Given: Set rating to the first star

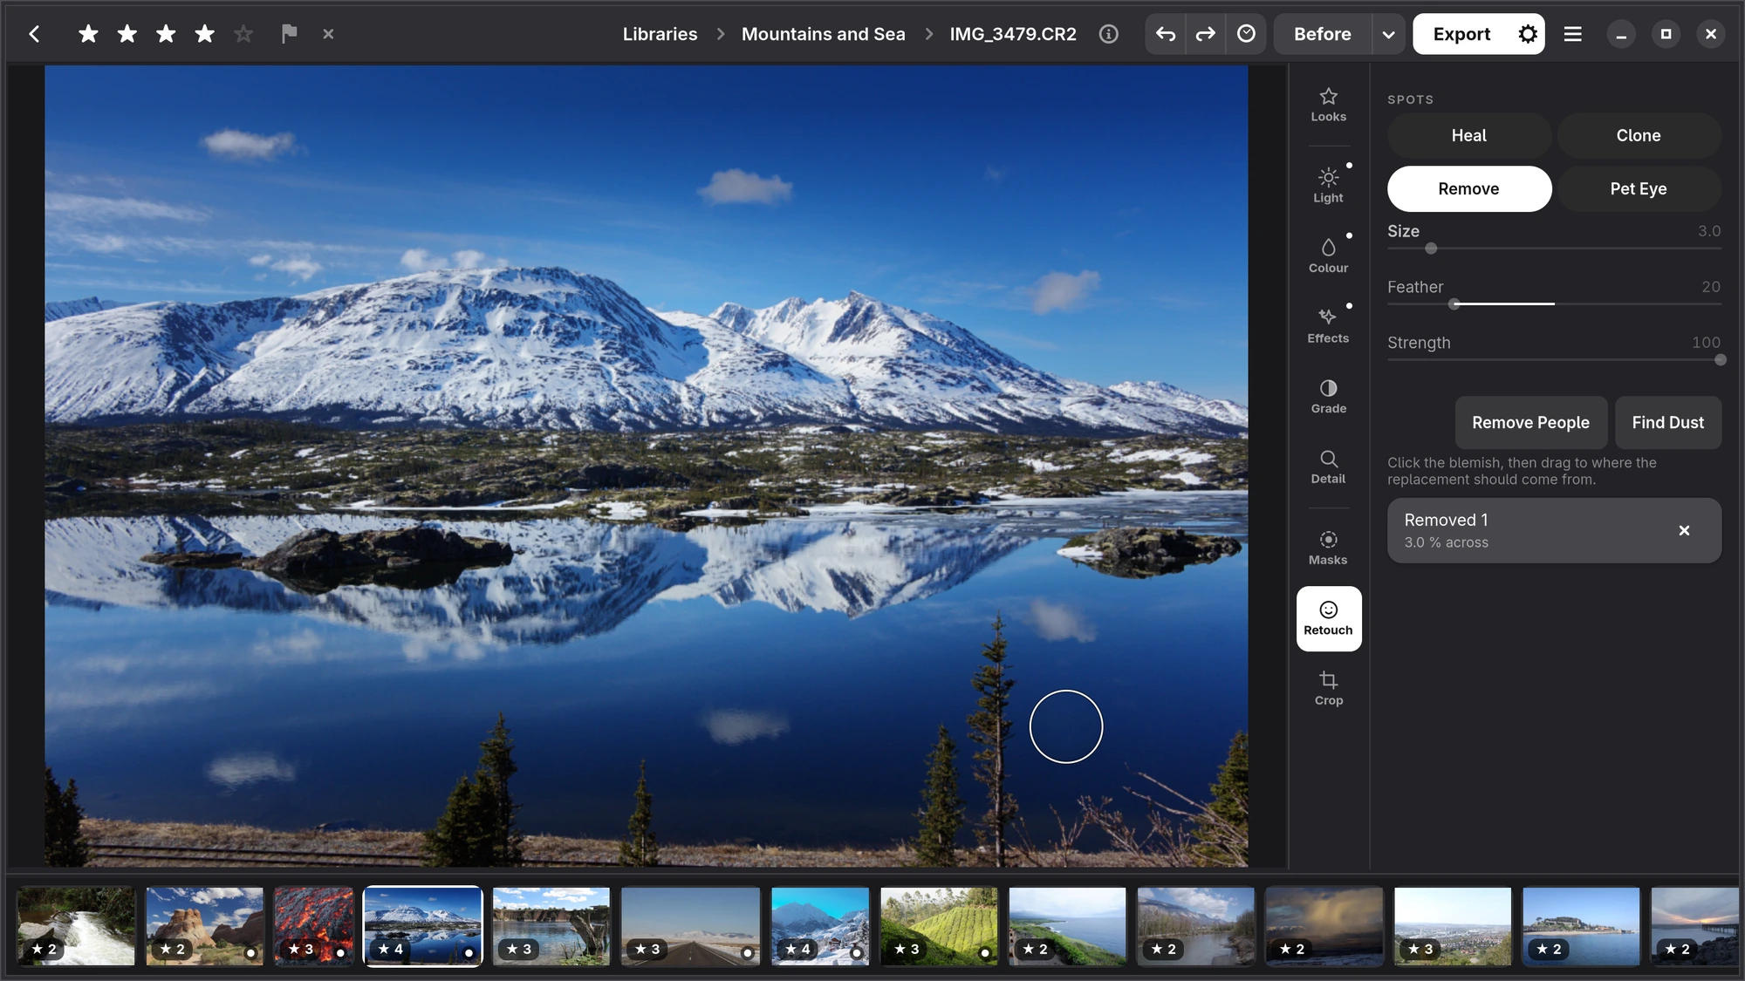Looking at the screenshot, I should (88, 34).
